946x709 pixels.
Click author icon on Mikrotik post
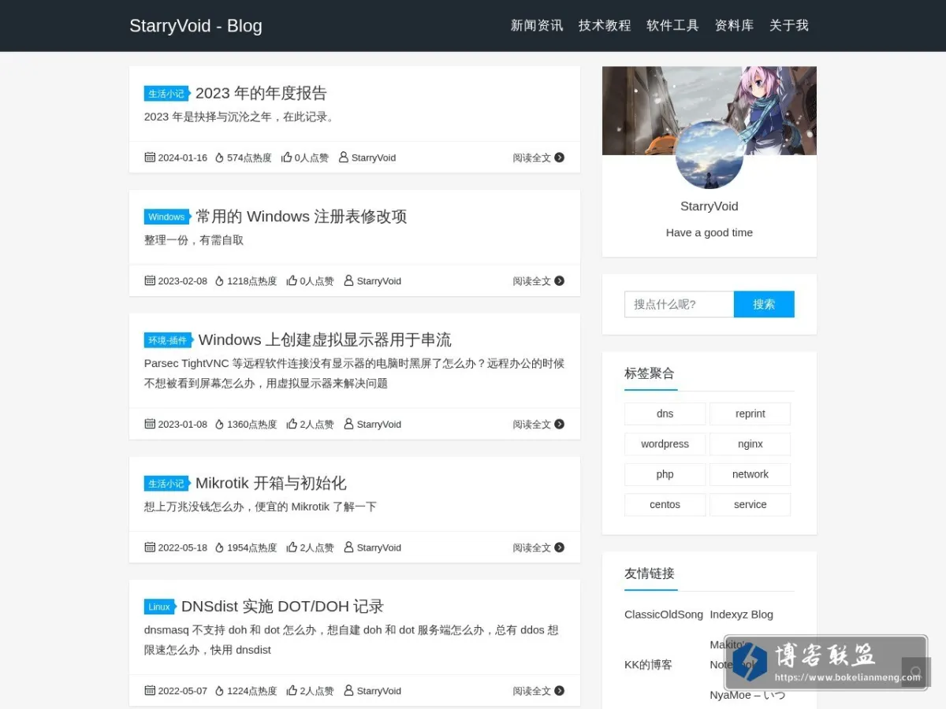click(348, 548)
